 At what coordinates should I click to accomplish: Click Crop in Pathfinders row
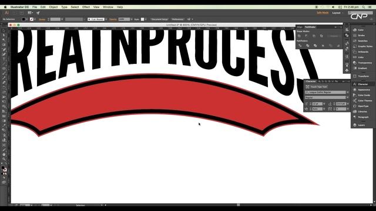click(x=323, y=46)
